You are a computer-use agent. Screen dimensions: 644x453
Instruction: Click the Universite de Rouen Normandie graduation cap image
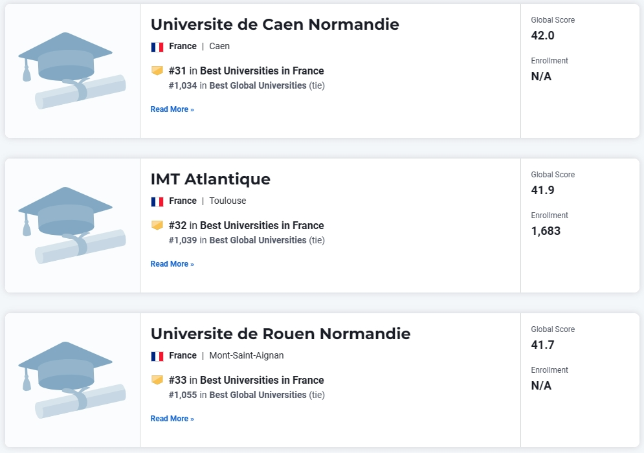click(72, 380)
